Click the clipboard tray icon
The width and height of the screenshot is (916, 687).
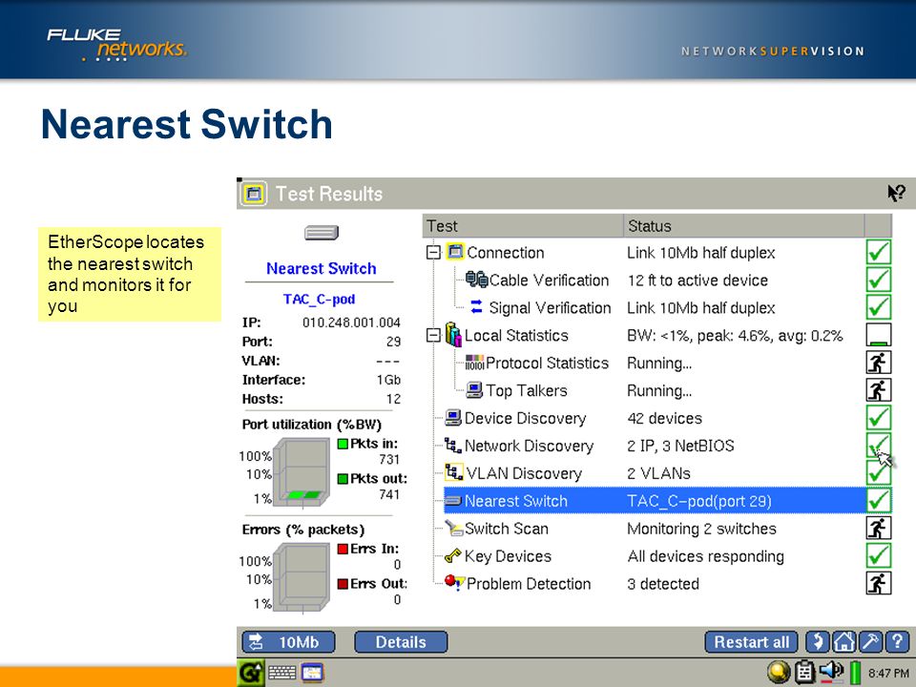click(804, 673)
